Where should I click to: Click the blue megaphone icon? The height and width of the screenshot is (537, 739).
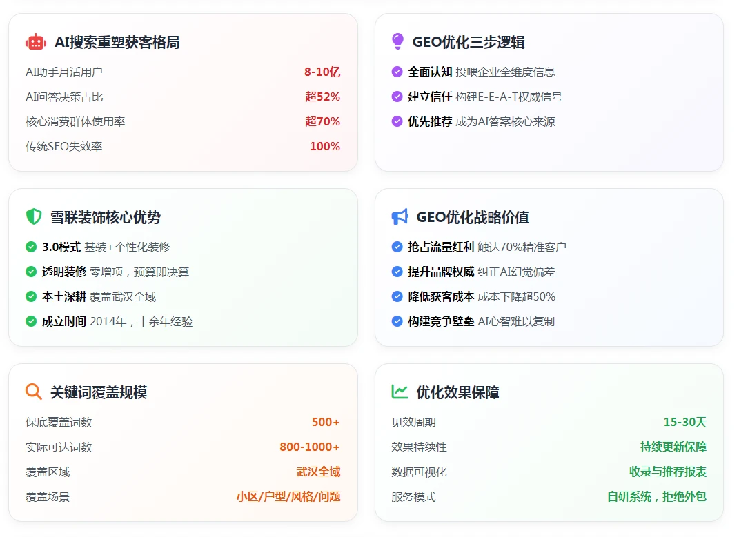[x=400, y=217]
